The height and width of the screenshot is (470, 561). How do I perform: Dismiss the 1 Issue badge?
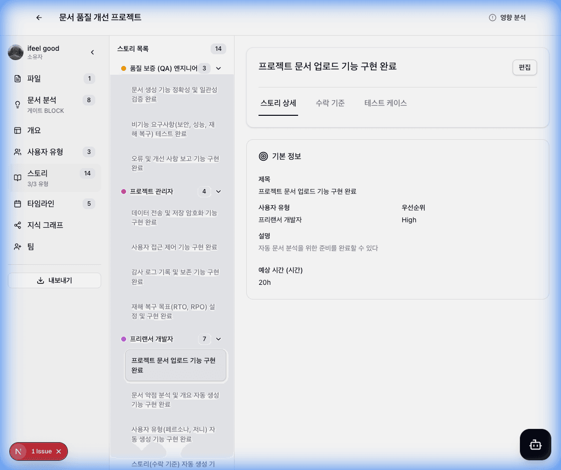pyautogui.click(x=59, y=451)
